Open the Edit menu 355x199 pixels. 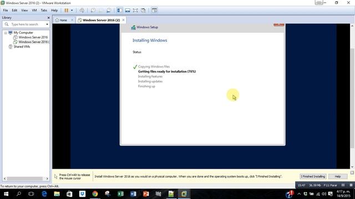14,11
